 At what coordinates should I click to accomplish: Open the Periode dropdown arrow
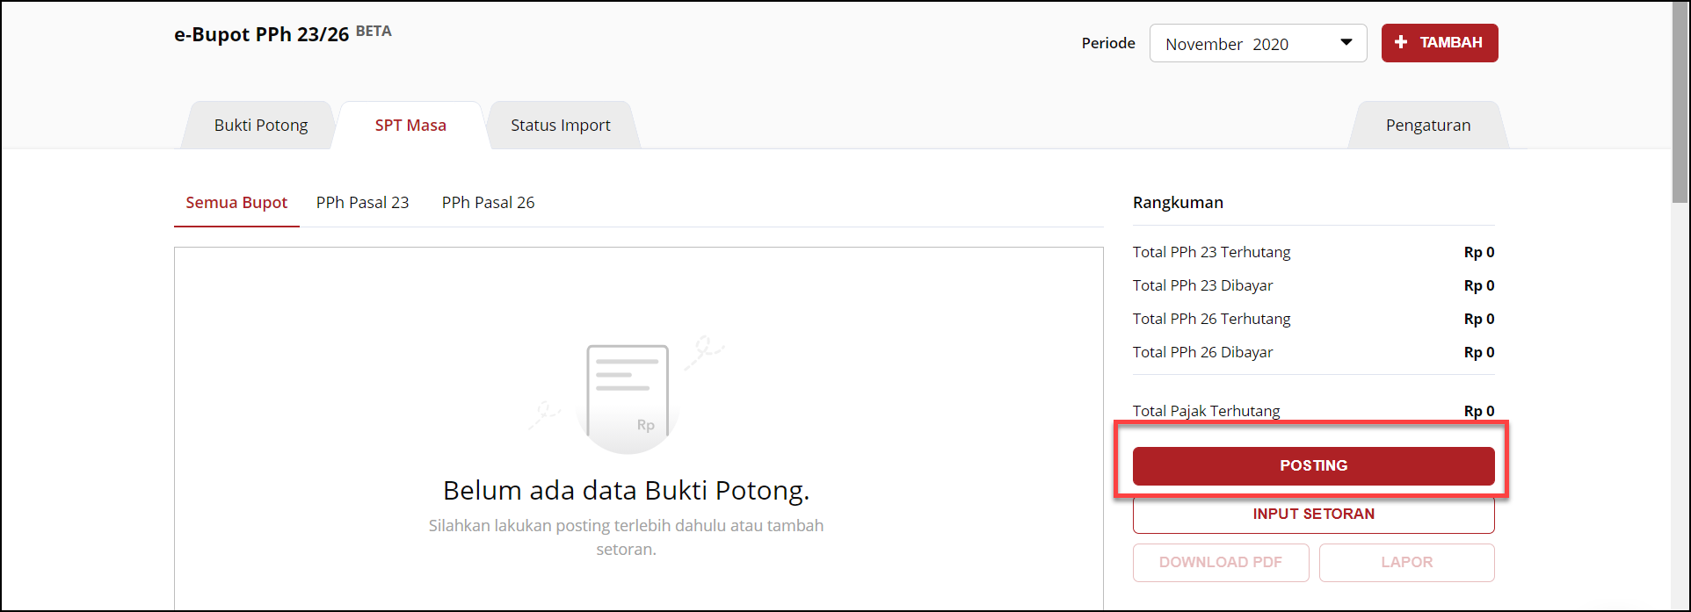pos(1346,43)
